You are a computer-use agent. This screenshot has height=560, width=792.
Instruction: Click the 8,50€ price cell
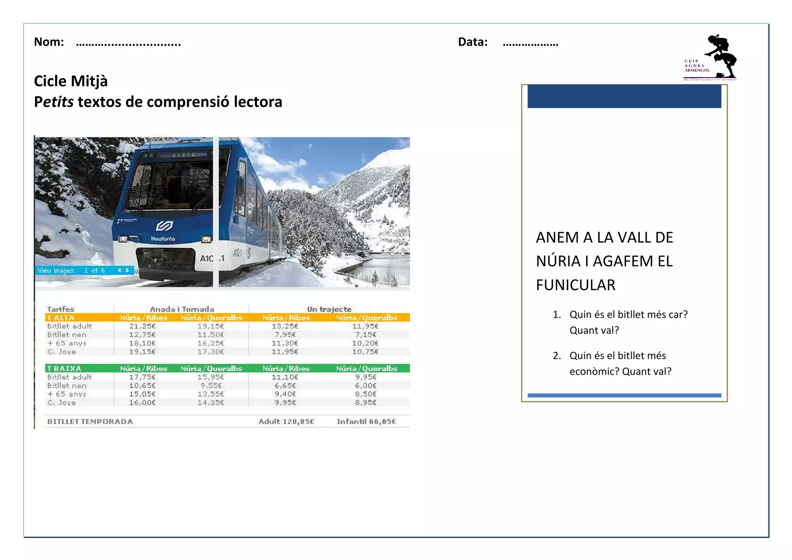pos(365,394)
